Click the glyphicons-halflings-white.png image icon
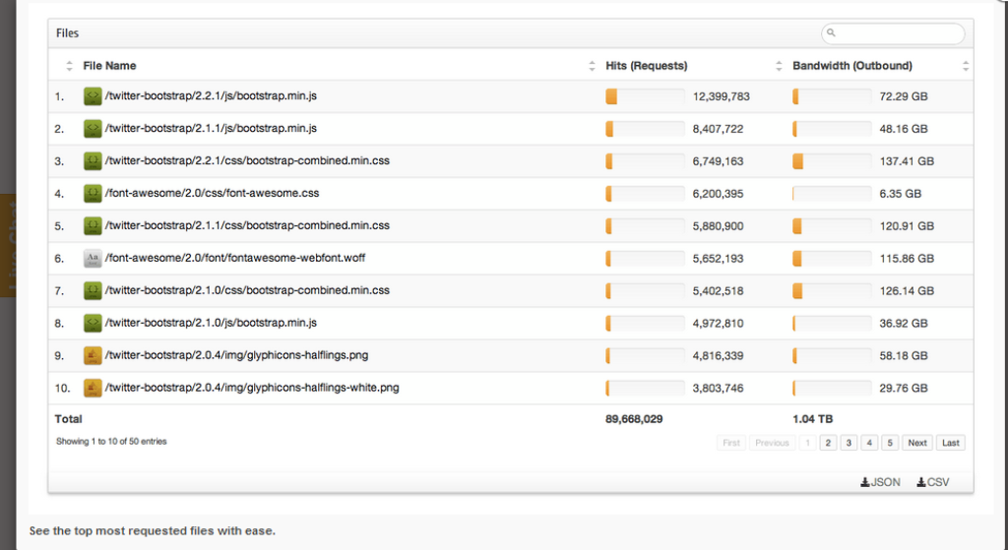Image resolution: width=1008 pixels, height=550 pixels. click(93, 388)
